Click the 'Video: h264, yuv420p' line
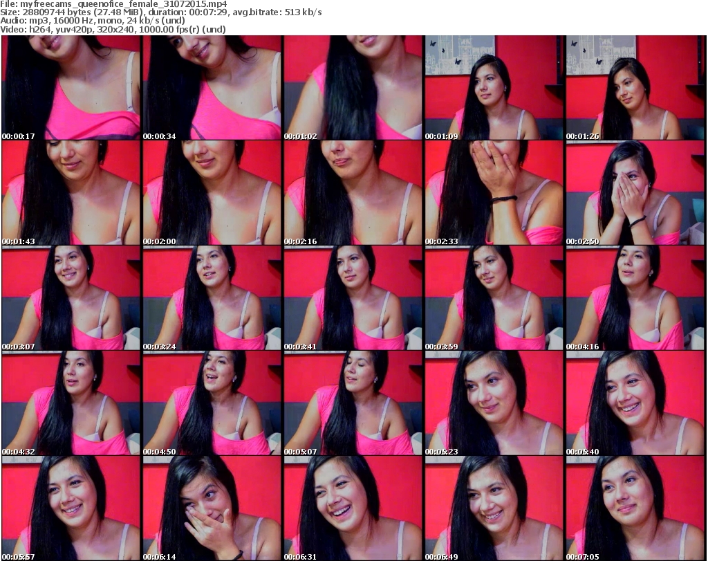Image resolution: width=708 pixels, height=561 pixels. click(113, 29)
